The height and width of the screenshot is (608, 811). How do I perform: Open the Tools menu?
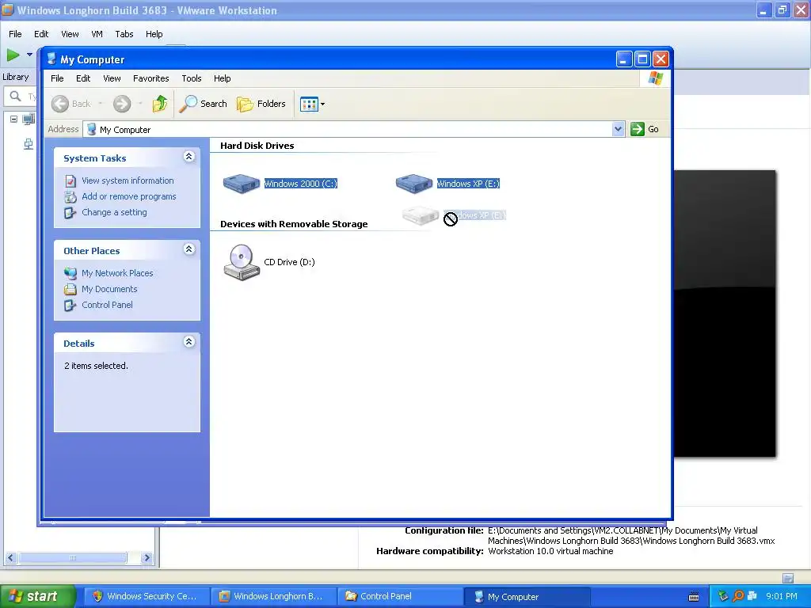[x=192, y=78]
